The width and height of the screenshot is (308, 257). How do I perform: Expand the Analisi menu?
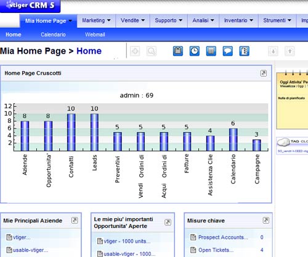click(x=203, y=20)
